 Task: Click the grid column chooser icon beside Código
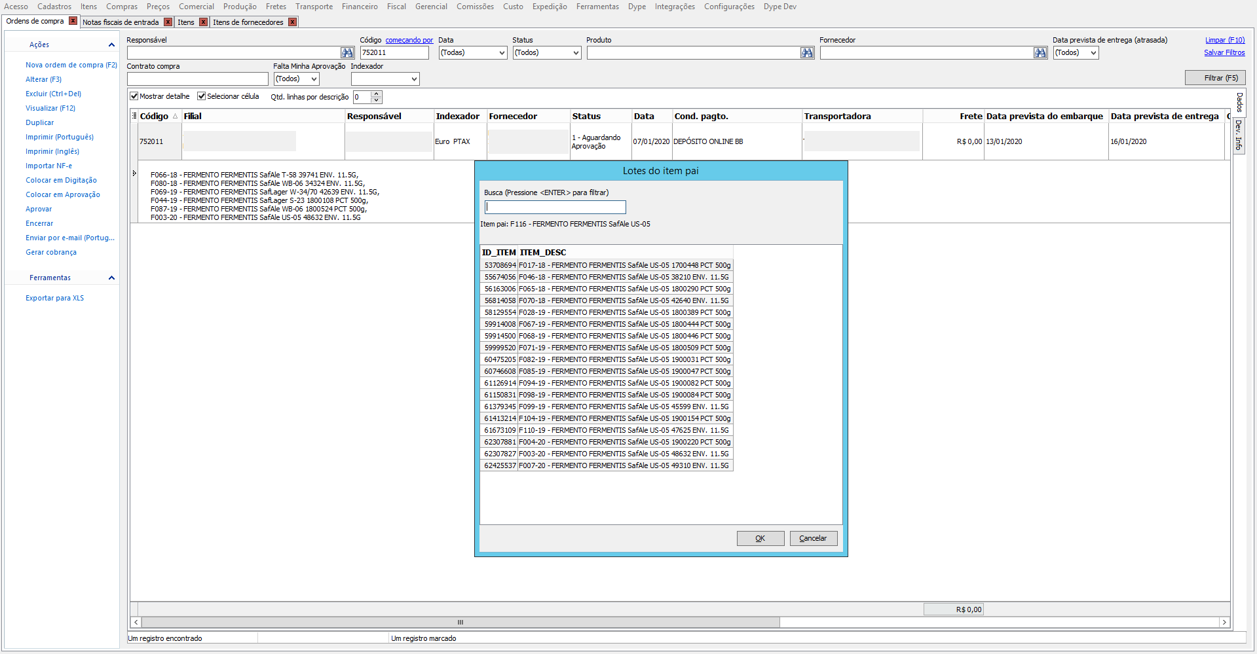pyautogui.click(x=134, y=116)
